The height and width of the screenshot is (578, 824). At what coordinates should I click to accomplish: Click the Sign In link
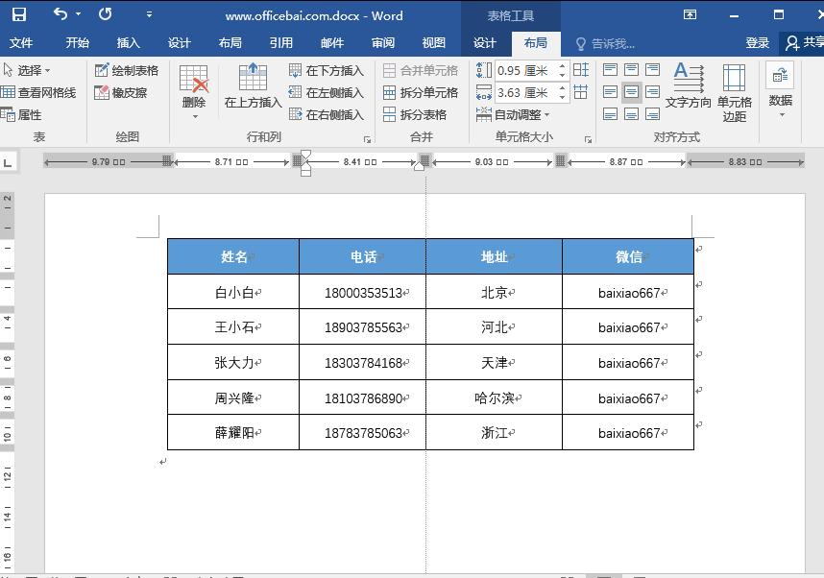click(757, 42)
